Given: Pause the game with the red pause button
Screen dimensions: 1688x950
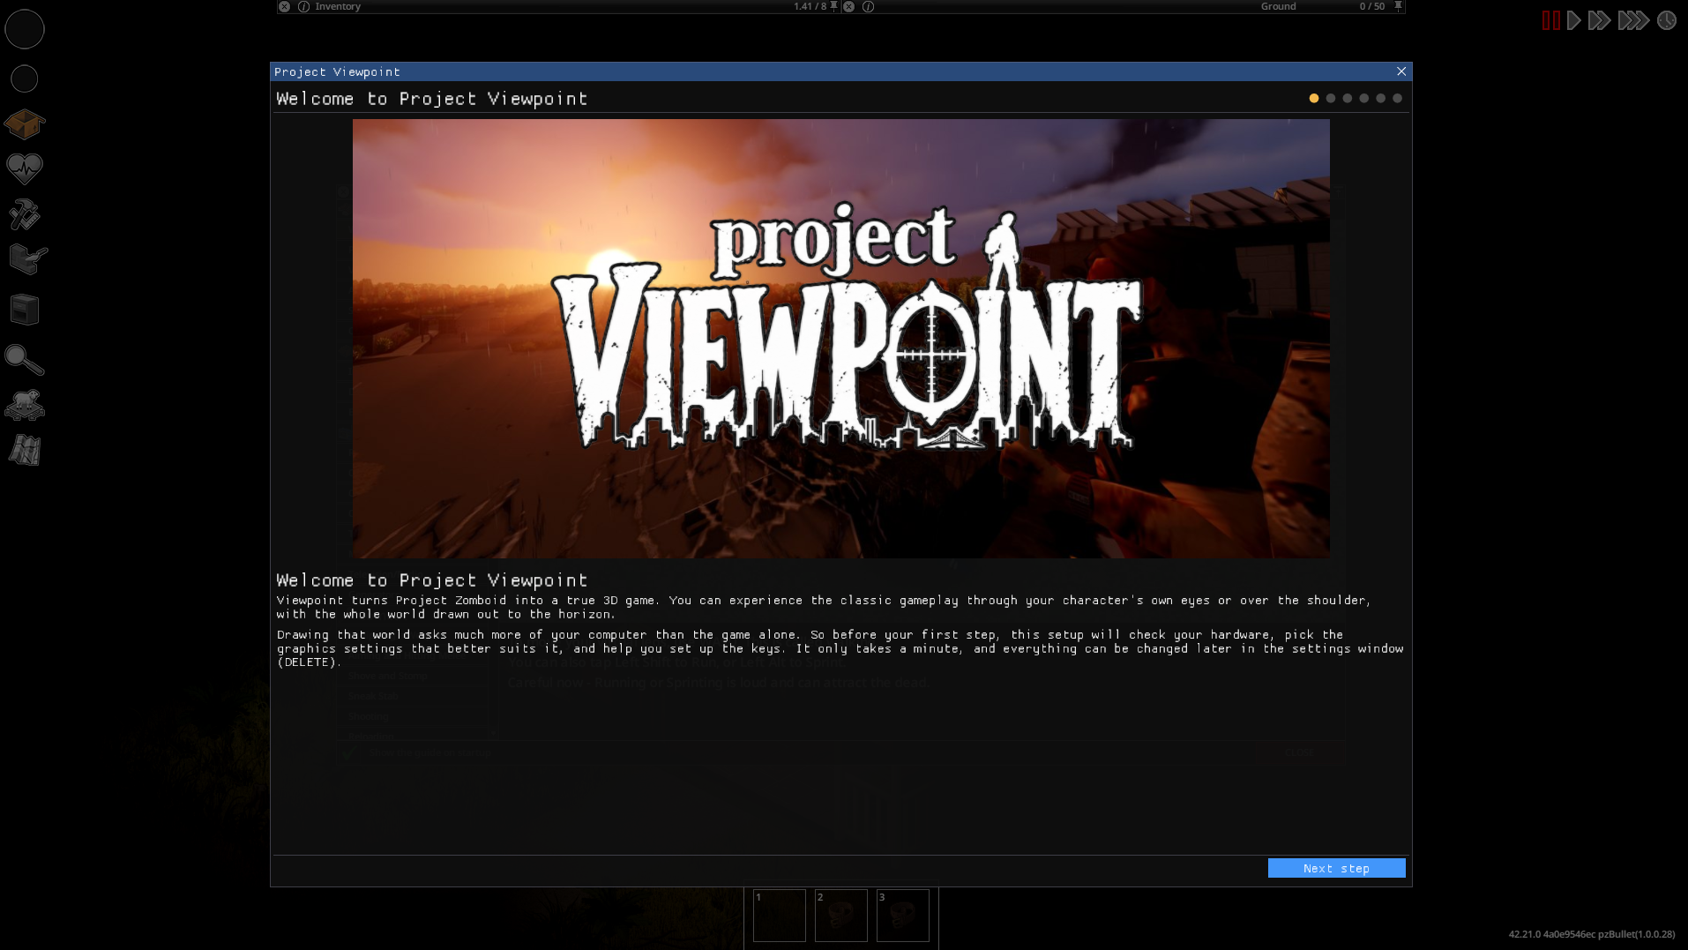Looking at the screenshot, I should (1551, 20).
